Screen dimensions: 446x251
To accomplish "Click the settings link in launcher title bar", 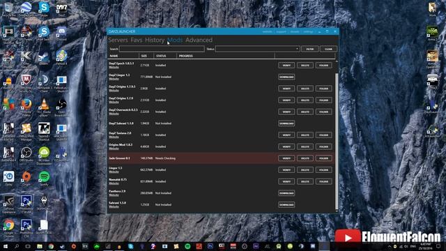I will tap(308, 31).
